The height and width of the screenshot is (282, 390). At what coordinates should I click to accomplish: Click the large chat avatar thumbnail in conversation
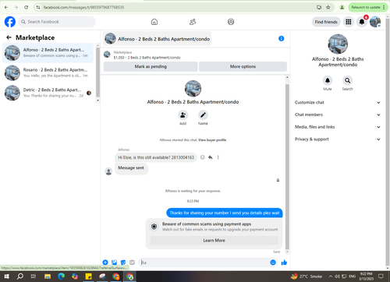193,89
